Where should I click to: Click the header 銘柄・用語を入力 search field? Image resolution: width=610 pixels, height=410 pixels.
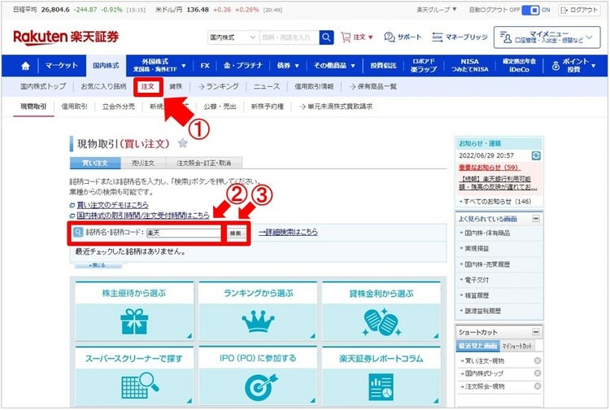click(289, 37)
